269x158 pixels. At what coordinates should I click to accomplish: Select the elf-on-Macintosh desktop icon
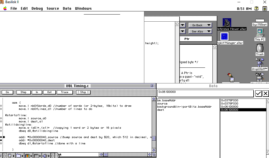pos(231,77)
